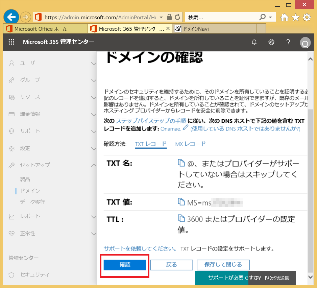Expand the 設定 navigation section
This screenshot has height=288, width=317.
click(x=93, y=148)
